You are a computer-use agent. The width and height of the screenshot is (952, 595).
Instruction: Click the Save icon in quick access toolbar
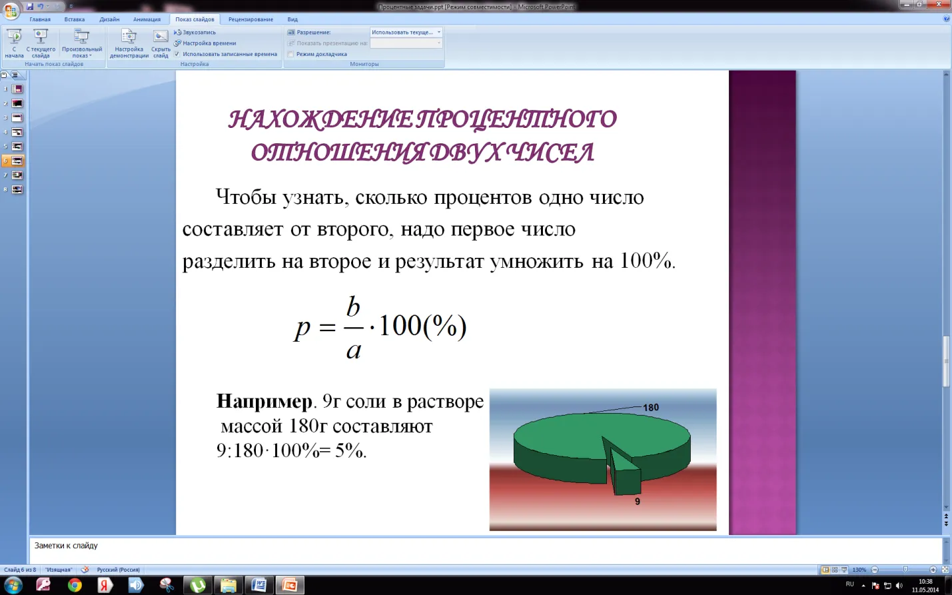29,7
